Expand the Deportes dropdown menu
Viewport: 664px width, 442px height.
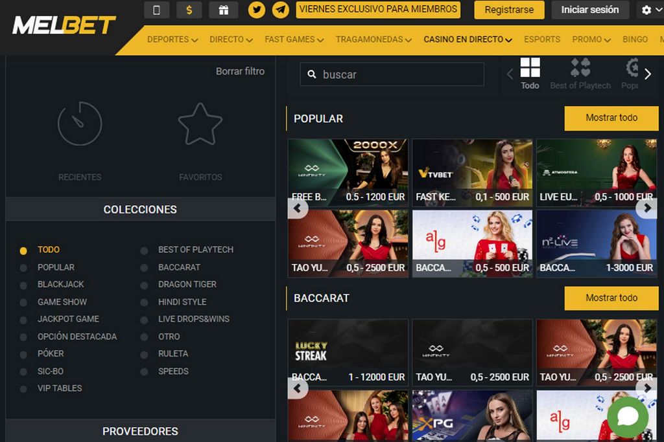[172, 39]
